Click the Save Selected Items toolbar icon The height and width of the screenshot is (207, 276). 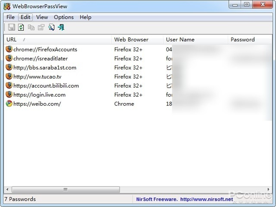(11, 27)
